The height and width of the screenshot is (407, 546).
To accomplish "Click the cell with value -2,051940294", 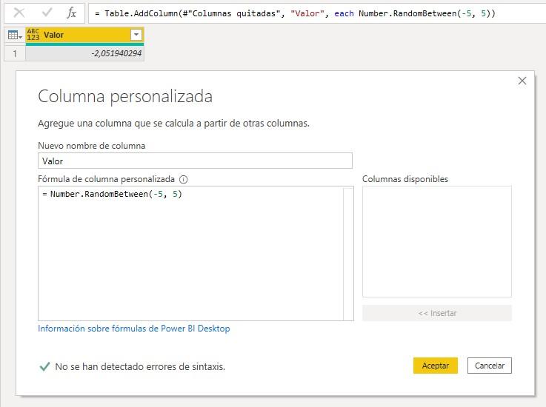I will [84, 53].
